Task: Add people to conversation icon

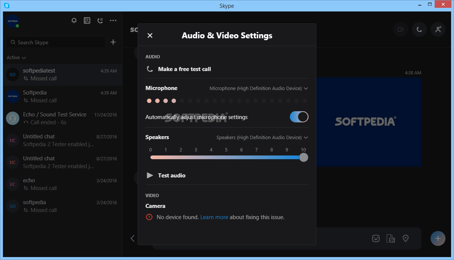Action: (x=438, y=29)
